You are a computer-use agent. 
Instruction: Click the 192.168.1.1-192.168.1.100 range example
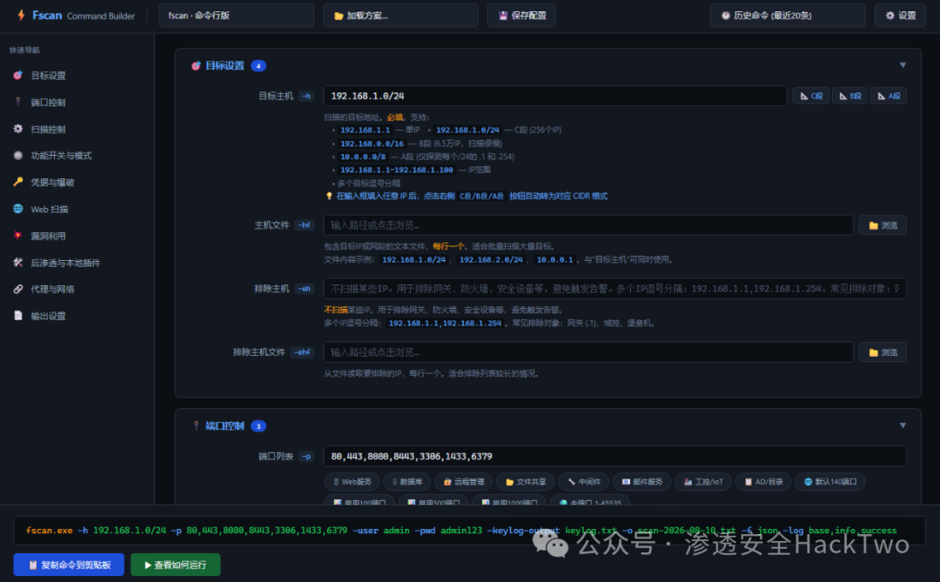tap(396, 170)
